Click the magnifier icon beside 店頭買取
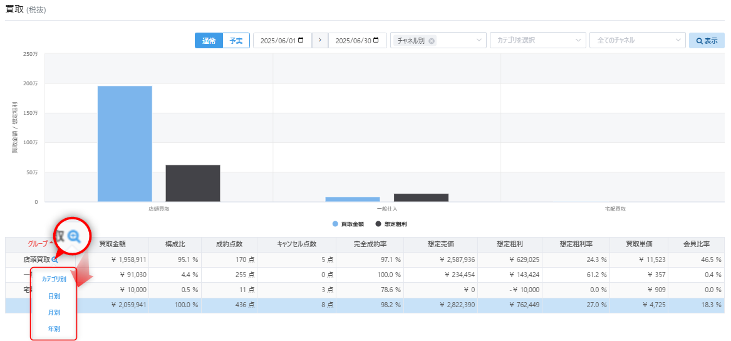The width and height of the screenshot is (731, 341). [55, 260]
